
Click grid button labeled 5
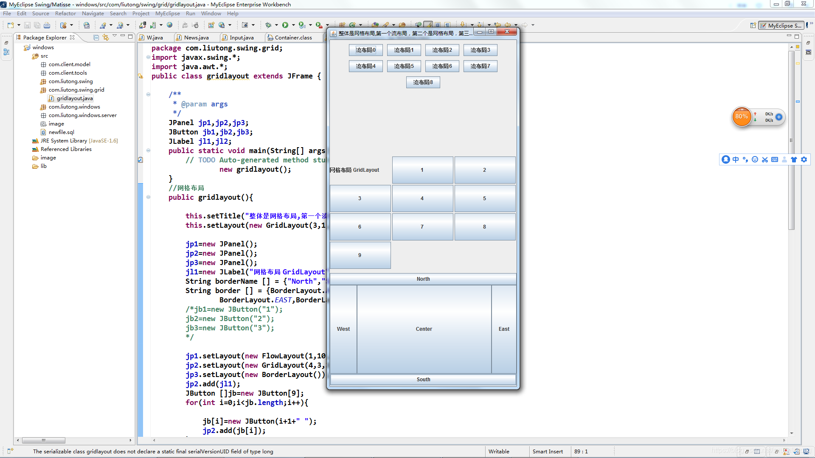[x=485, y=198]
